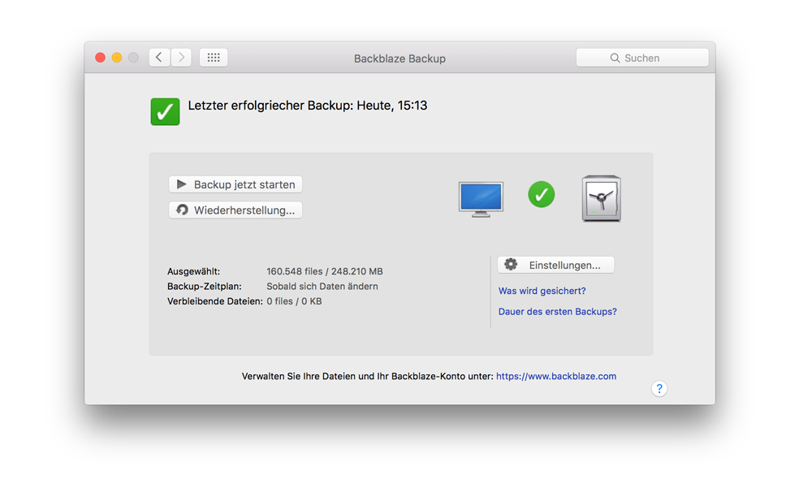Click the Backup jetzt starten button

pyautogui.click(x=235, y=184)
